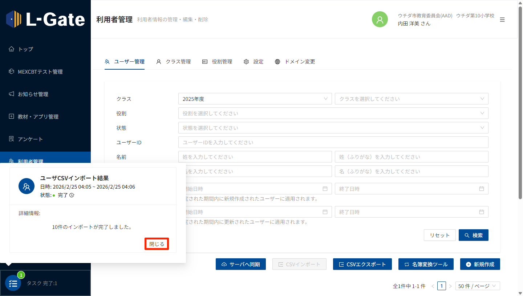Click the user import result avatar icon
Image resolution: width=523 pixels, height=296 pixels.
click(27, 186)
